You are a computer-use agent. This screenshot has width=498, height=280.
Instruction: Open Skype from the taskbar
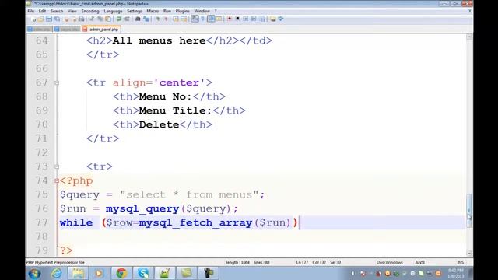(143, 273)
